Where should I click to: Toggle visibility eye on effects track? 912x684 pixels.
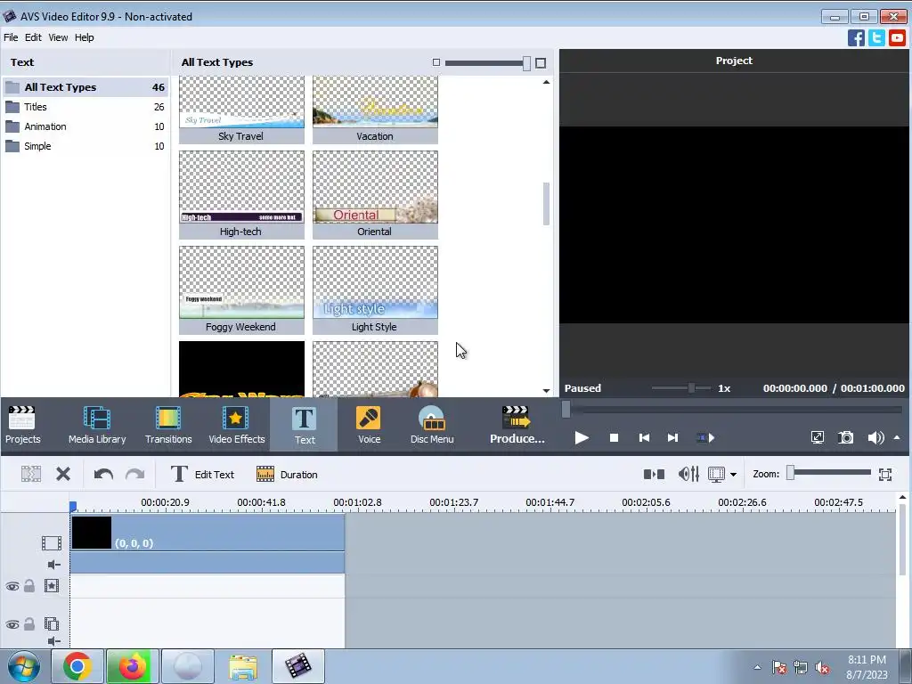(12, 586)
